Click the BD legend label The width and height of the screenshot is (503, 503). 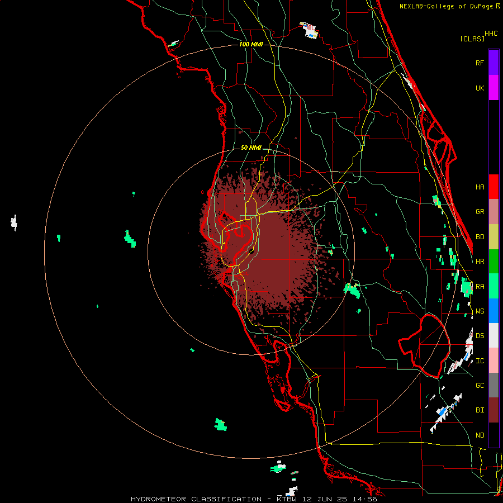point(480,237)
